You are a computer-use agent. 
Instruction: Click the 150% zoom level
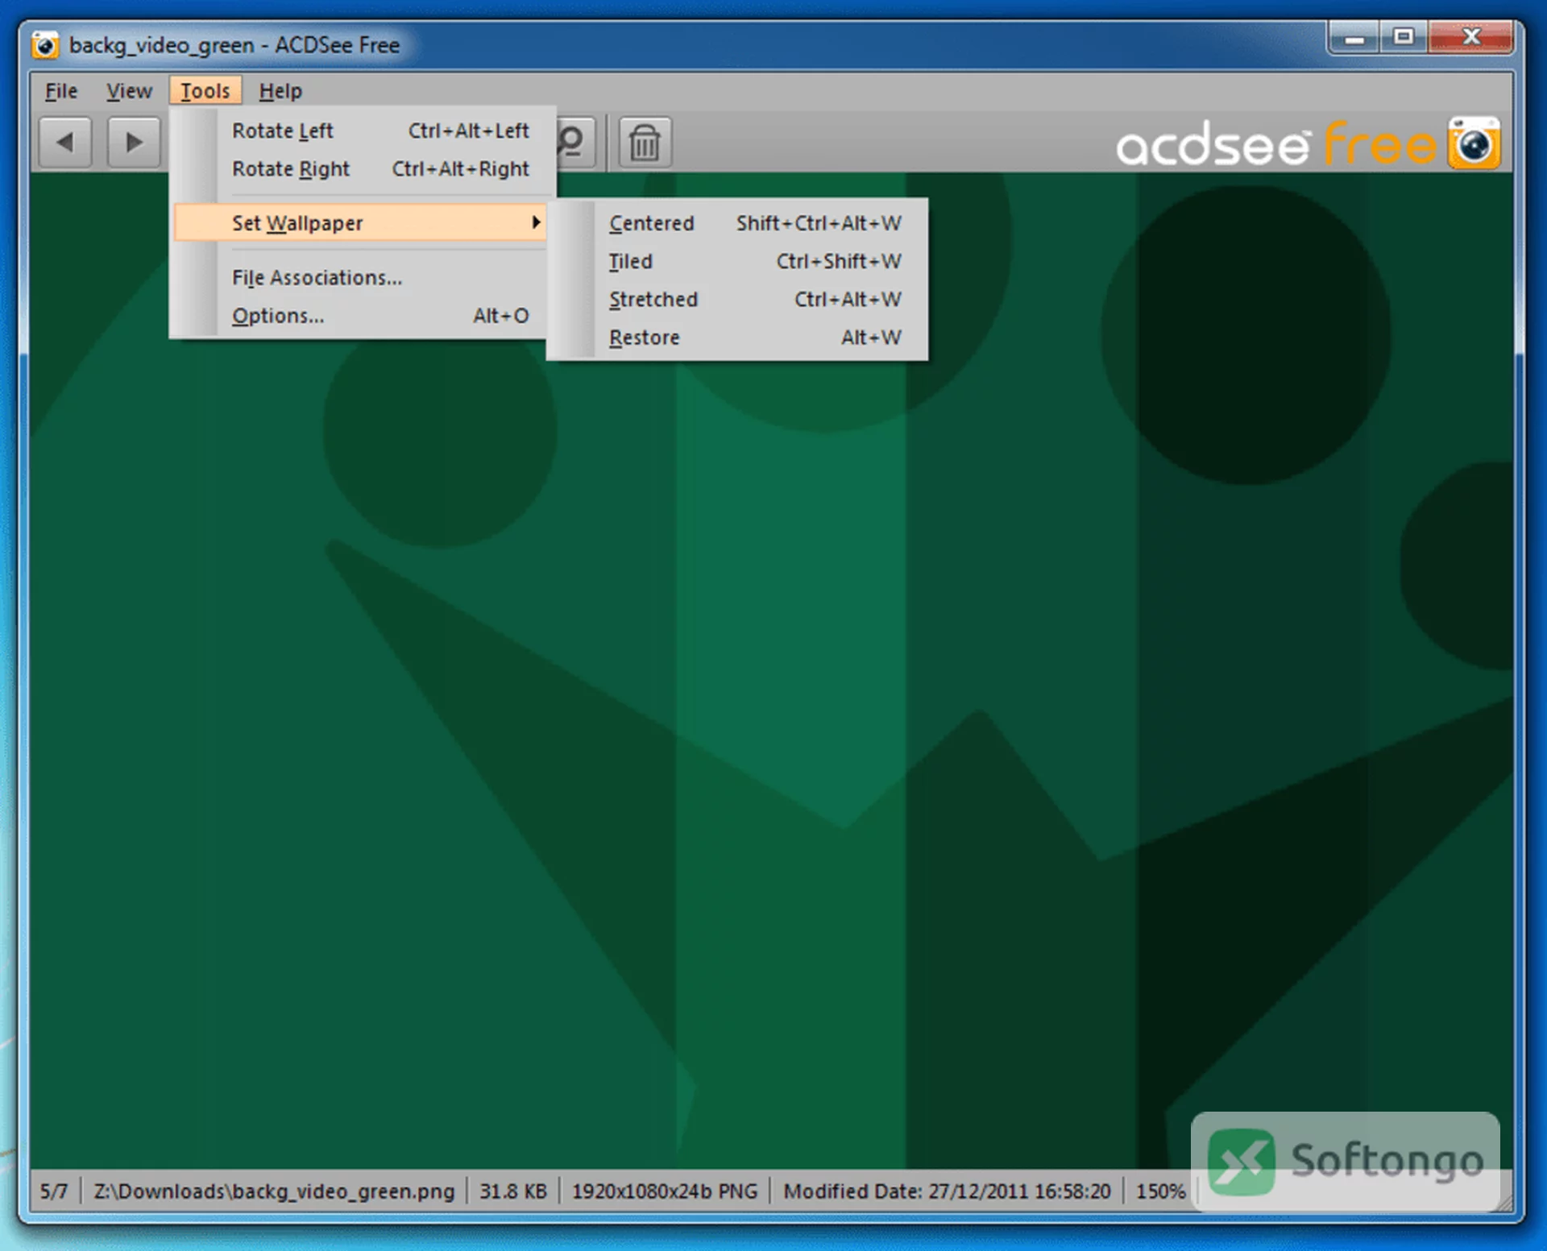(1160, 1191)
